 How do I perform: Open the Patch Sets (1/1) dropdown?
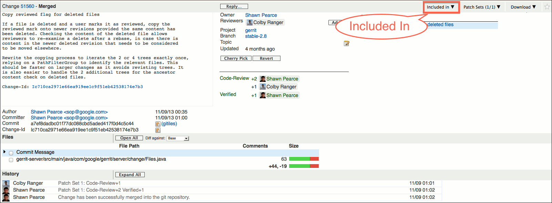482,7
